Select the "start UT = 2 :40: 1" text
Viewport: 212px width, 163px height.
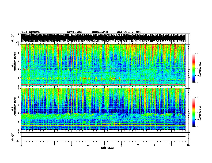(x=129, y=32)
